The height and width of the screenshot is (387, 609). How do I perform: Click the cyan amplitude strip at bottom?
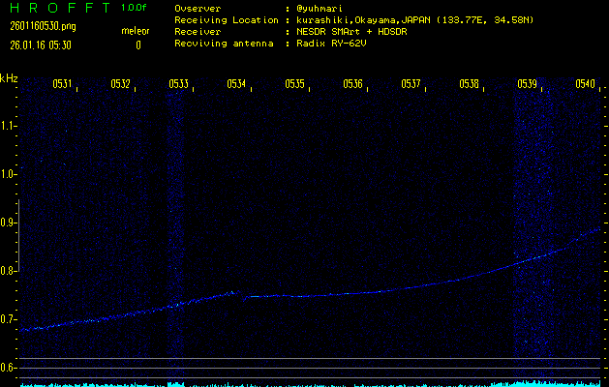310,383
